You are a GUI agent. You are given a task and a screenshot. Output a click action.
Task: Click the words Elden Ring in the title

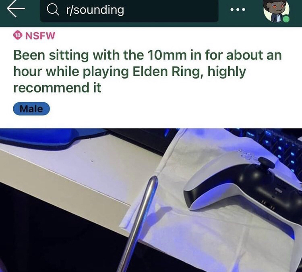pyautogui.click(x=165, y=71)
